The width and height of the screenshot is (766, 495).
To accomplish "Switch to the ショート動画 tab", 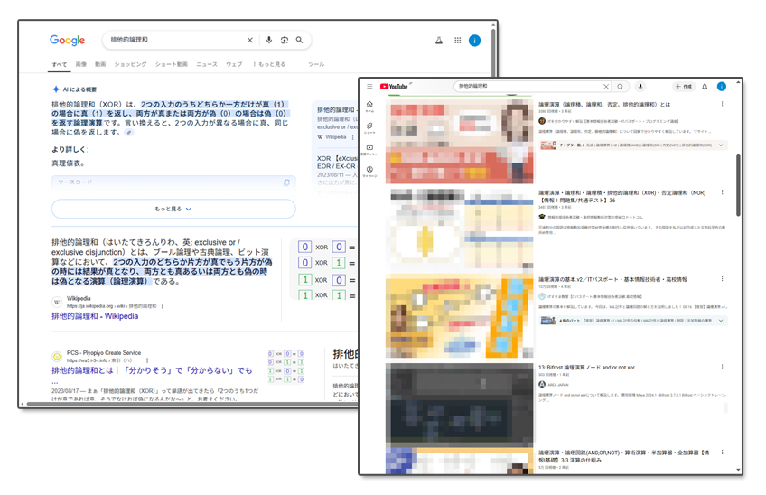I will point(172,64).
